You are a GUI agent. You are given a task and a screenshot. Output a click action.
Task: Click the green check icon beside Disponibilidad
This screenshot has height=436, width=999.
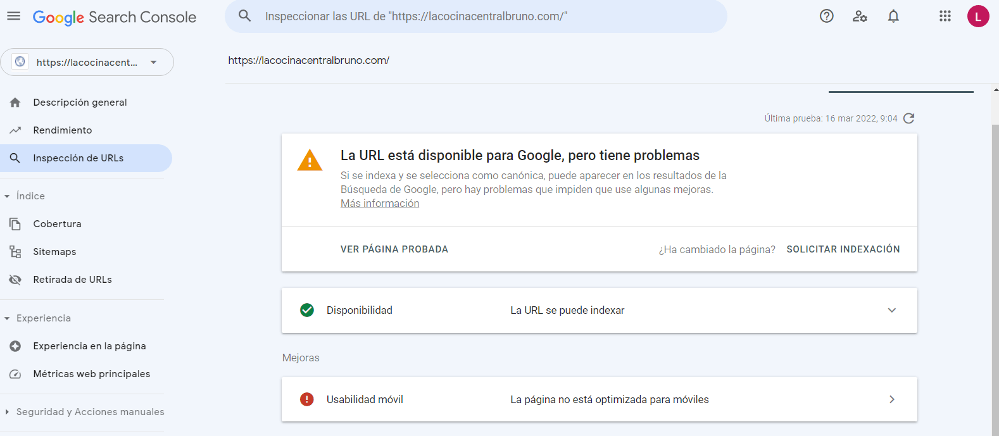coord(307,310)
